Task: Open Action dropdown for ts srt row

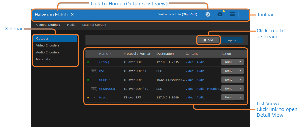Action: [232, 98]
